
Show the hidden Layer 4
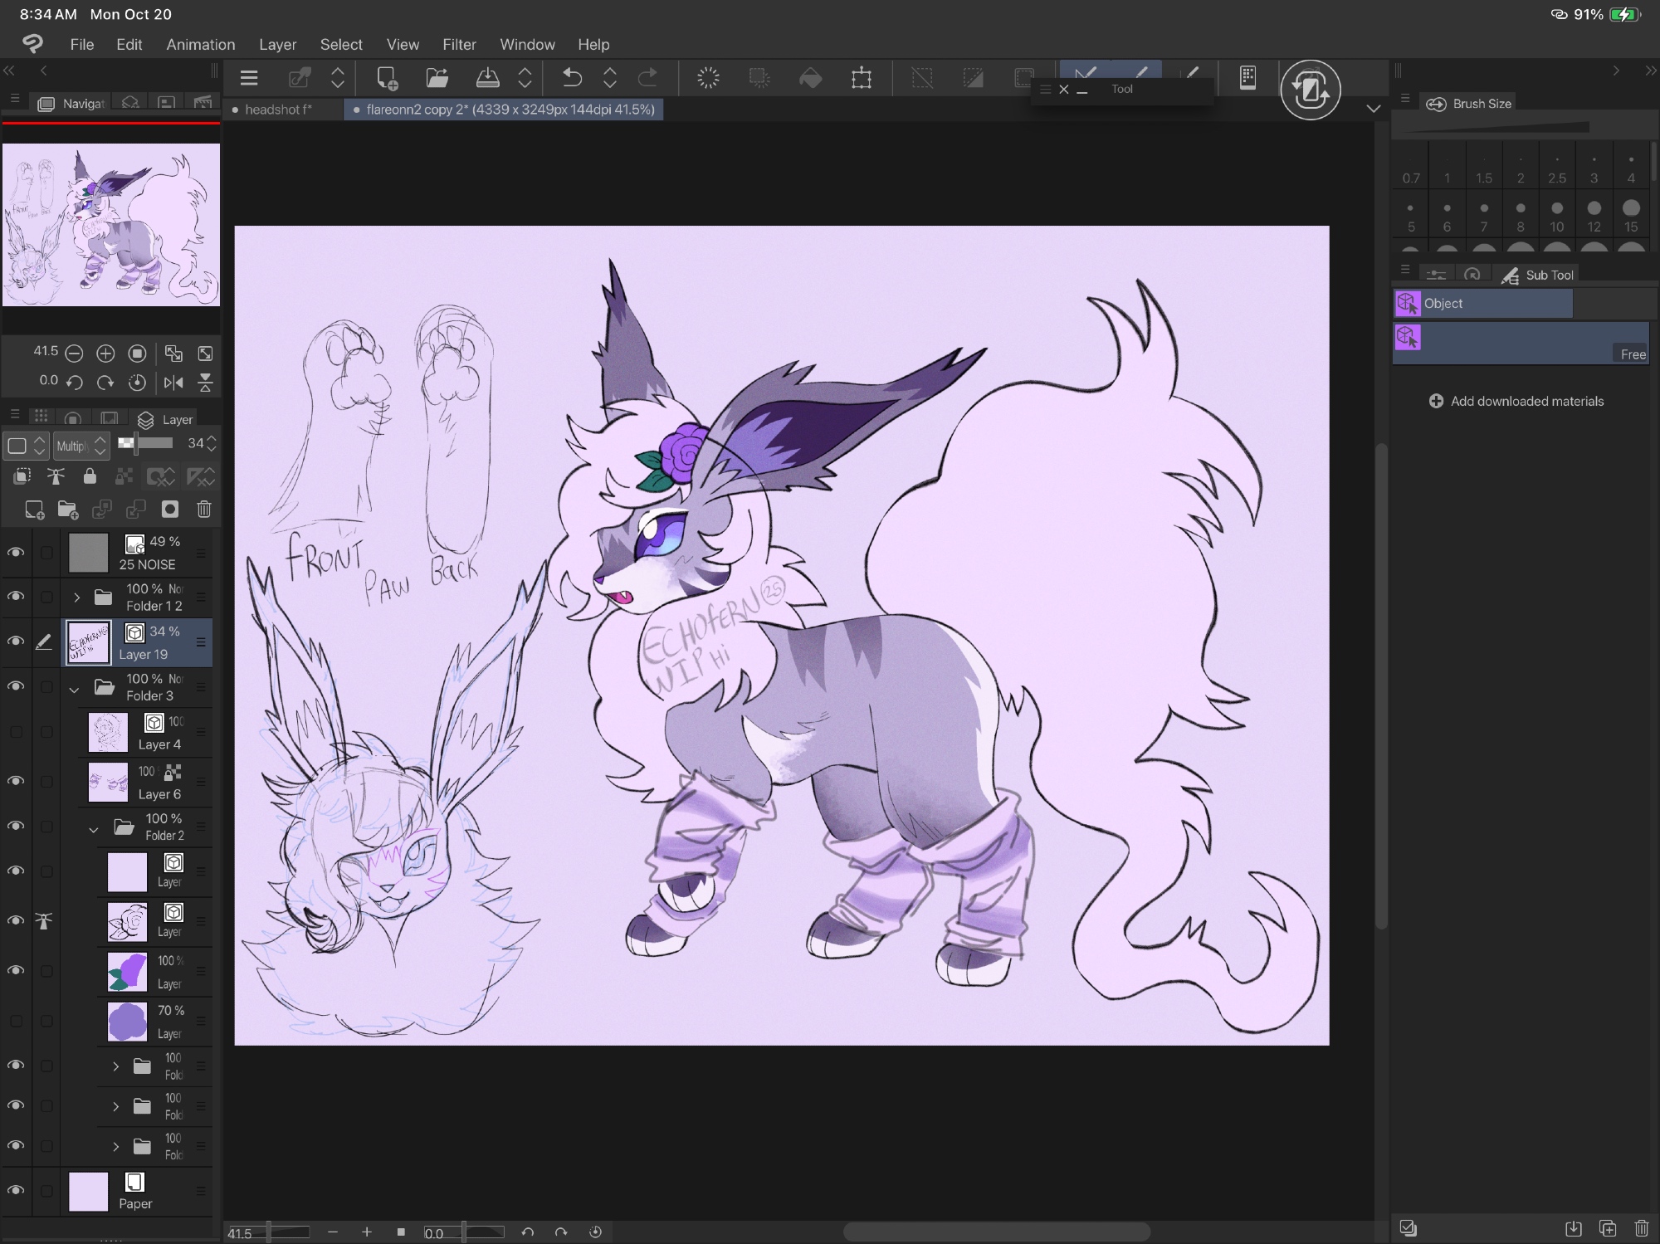pos(16,732)
